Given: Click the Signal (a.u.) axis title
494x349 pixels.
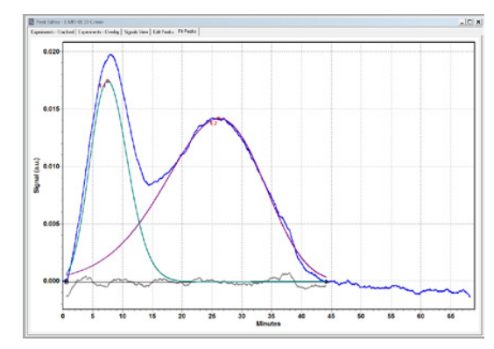Looking at the screenshot, I should (37, 175).
